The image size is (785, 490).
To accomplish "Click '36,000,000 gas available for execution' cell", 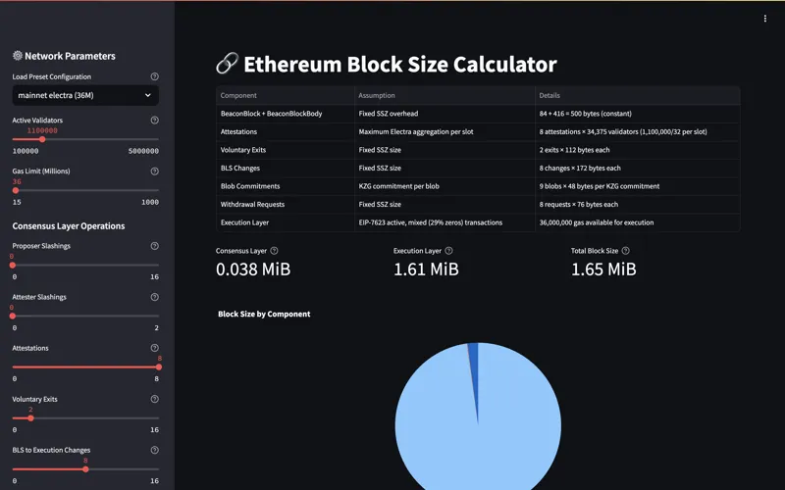I will point(637,222).
